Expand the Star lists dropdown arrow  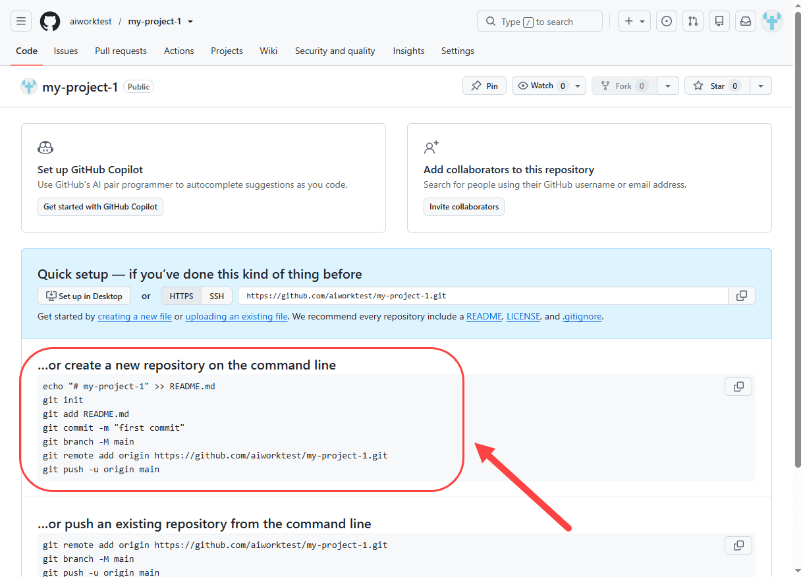[x=761, y=86]
